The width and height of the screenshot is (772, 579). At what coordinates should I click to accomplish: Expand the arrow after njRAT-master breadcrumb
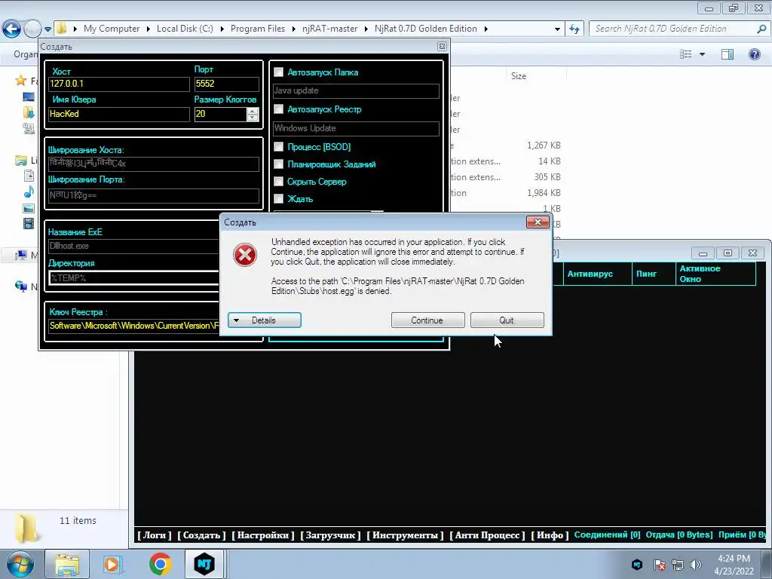[366, 29]
